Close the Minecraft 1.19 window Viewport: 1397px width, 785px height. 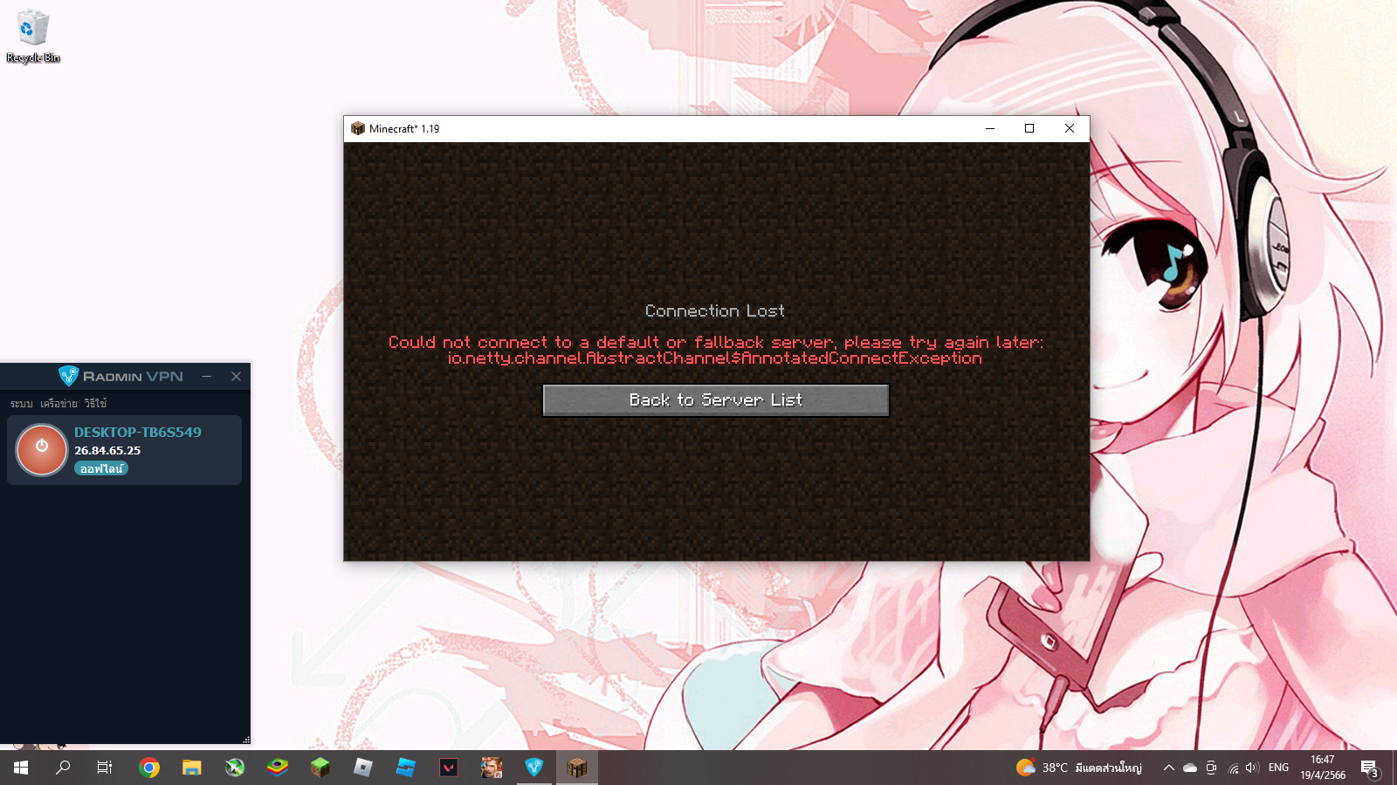click(1070, 128)
